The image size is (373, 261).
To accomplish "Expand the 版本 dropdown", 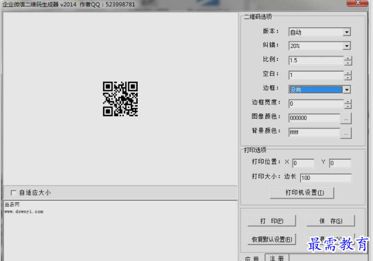I will pos(347,32).
